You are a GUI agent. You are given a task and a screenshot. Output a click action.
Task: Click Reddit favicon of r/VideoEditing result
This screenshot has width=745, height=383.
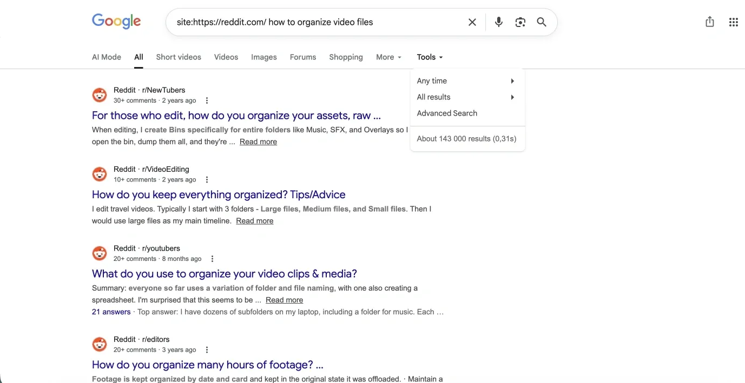[100, 174]
